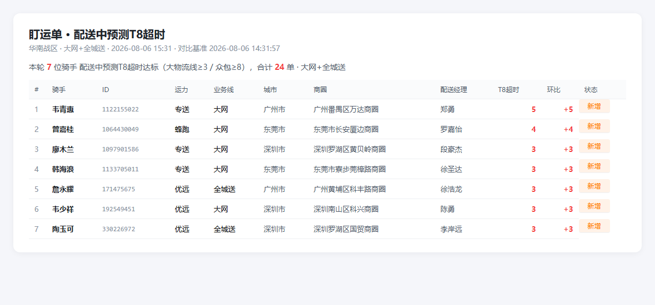The image size is (655, 305).
Task: Click 广州黄埔区科丰路商圈 cell
Action: [350, 190]
